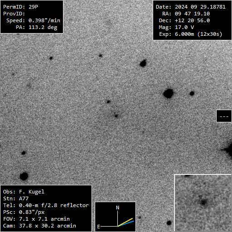This screenshot has height=232, width=232.
Task: Click the largest bright star right of center
Action: click(168, 93)
